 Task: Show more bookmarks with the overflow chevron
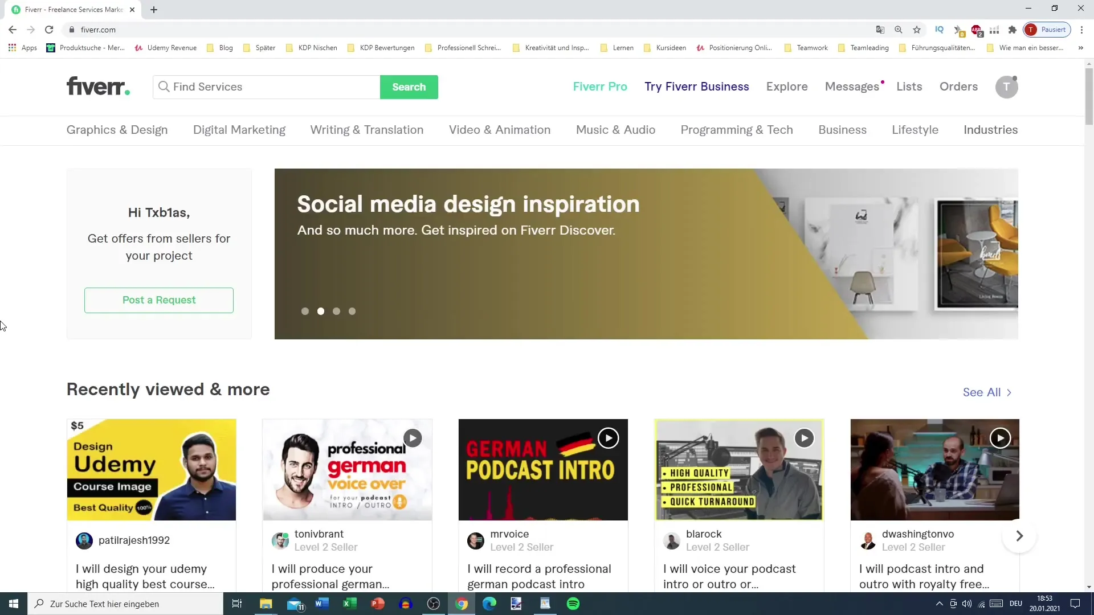click(x=1080, y=48)
